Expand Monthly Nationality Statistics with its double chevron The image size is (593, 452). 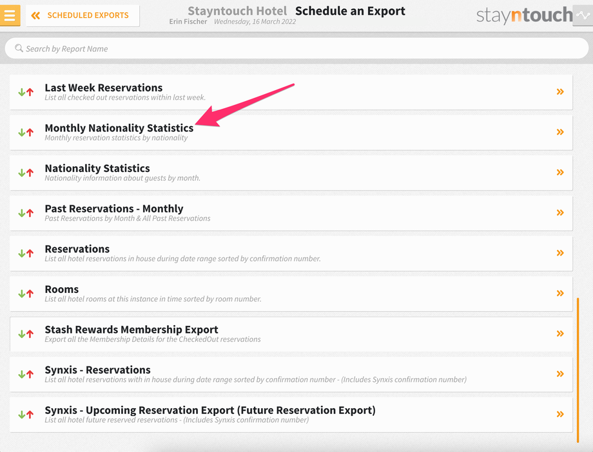coord(560,132)
